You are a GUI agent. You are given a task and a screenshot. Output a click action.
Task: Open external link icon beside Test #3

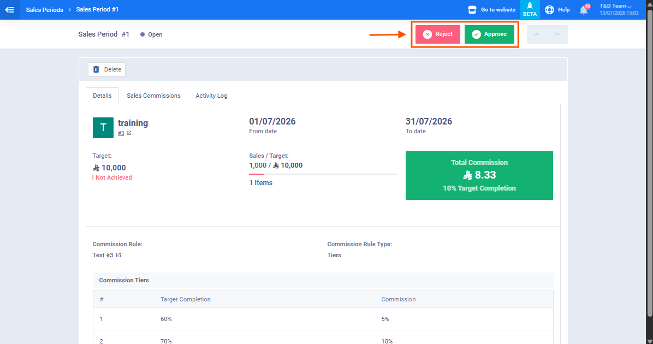118,255
